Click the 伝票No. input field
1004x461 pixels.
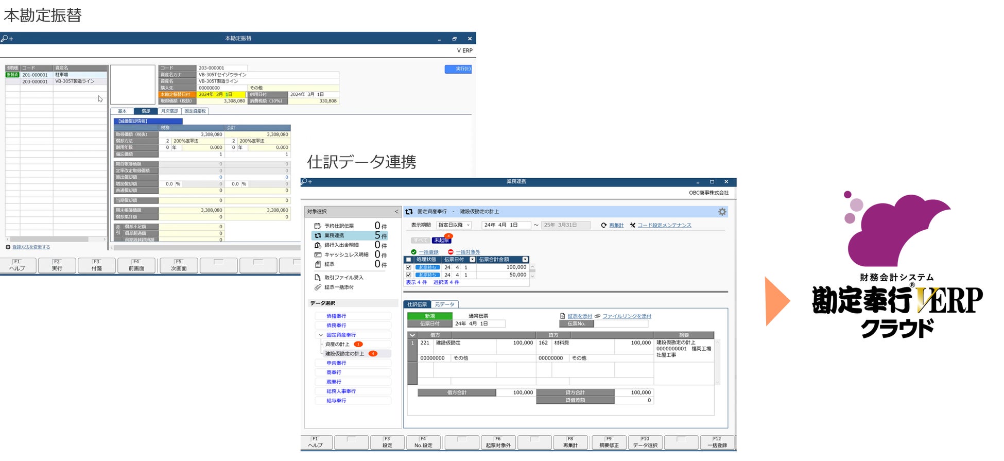coord(621,324)
